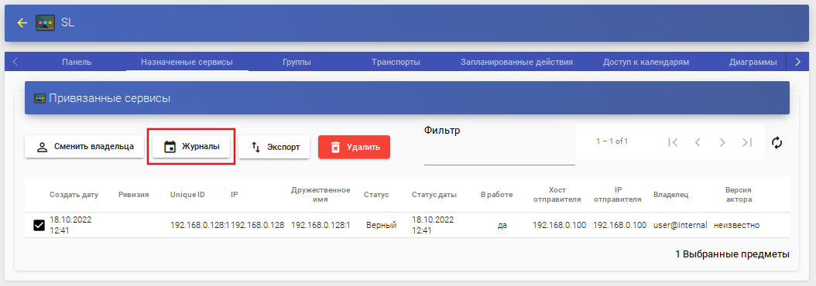This screenshot has height=286, width=816.
Task: Sort by the В работе column header
Action: pos(496,195)
